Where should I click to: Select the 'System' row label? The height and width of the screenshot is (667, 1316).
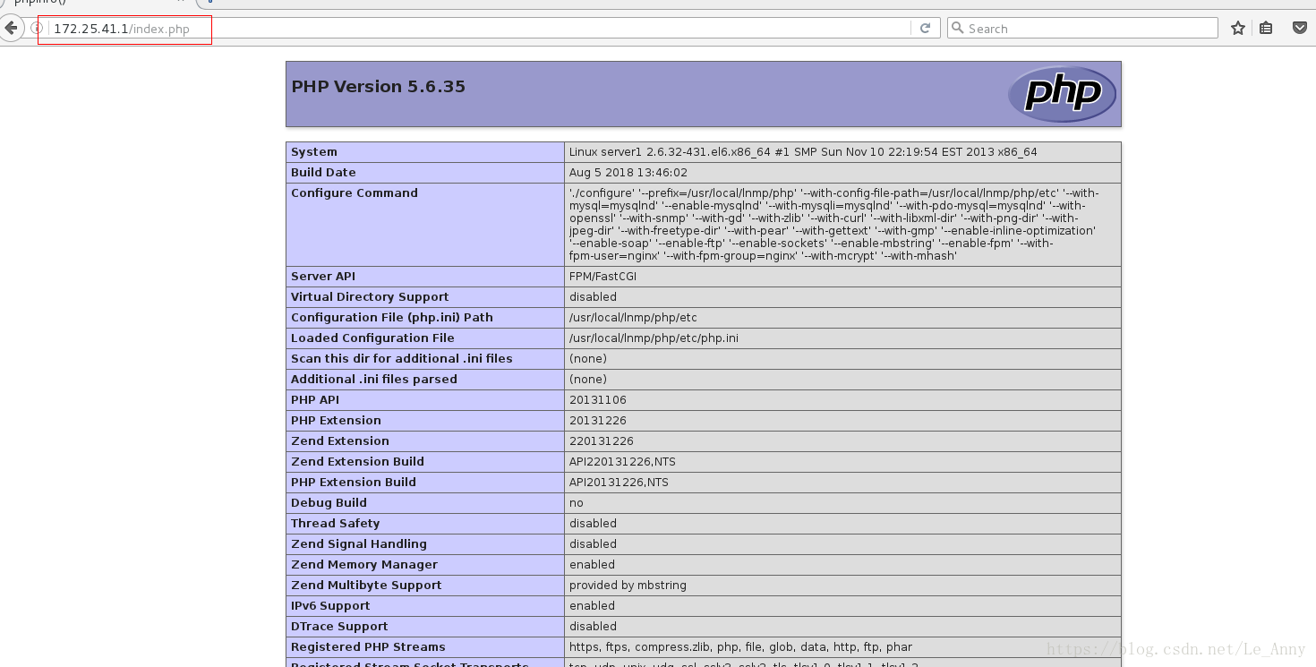(x=314, y=152)
